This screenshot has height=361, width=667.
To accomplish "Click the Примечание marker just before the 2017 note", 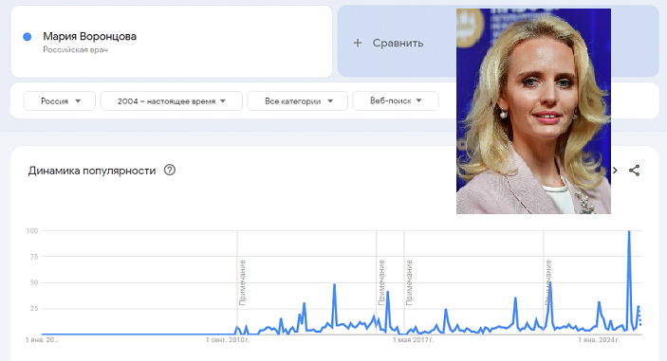I will click(x=381, y=282).
